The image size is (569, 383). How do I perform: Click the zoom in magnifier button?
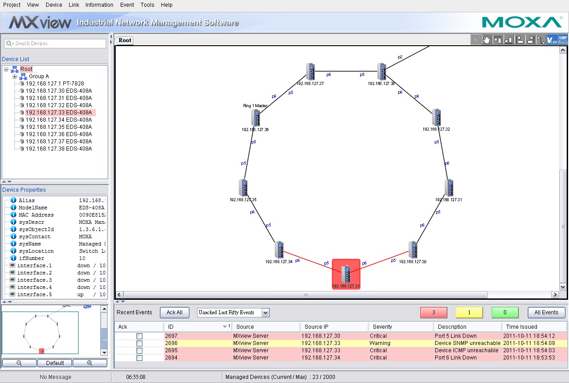[90, 363]
